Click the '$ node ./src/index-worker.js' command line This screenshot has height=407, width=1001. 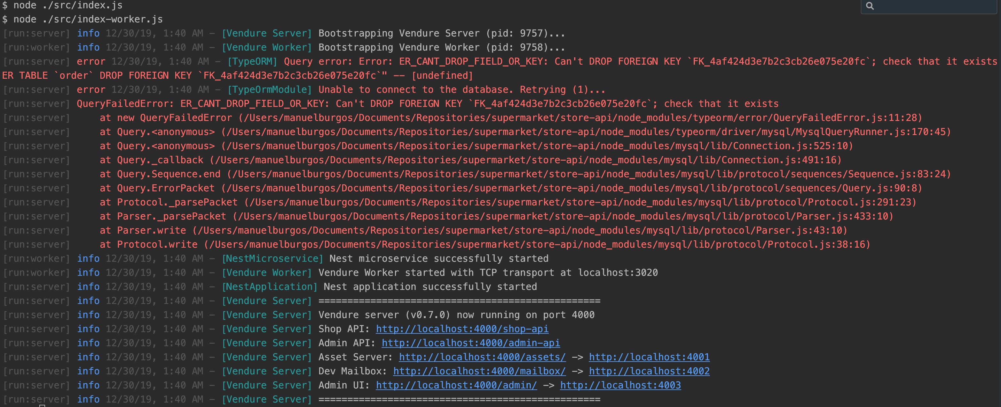click(x=83, y=20)
